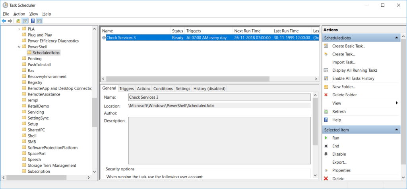Open the Help menu in menu bar
The width and height of the screenshot is (407, 189).
[47, 14]
